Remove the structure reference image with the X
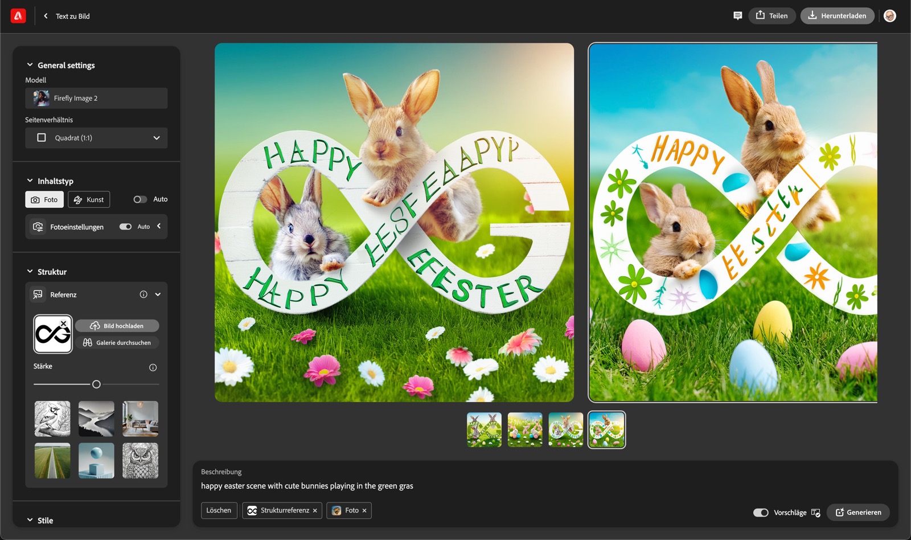Viewport: 911px width, 540px height. pyautogui.click(x=64, y=324)
